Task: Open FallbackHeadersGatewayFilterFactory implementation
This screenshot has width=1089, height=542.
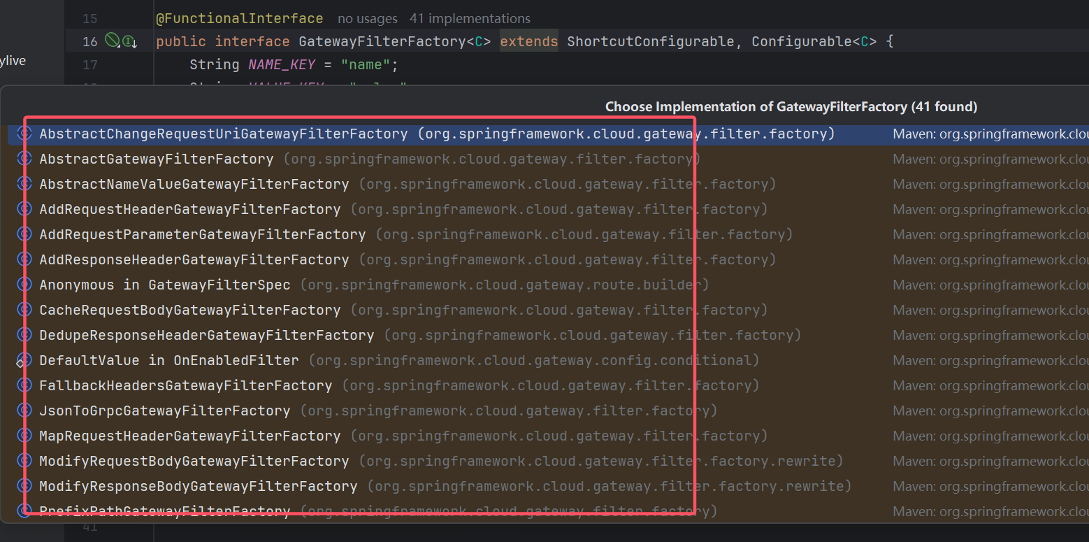Action: (548, 385)
